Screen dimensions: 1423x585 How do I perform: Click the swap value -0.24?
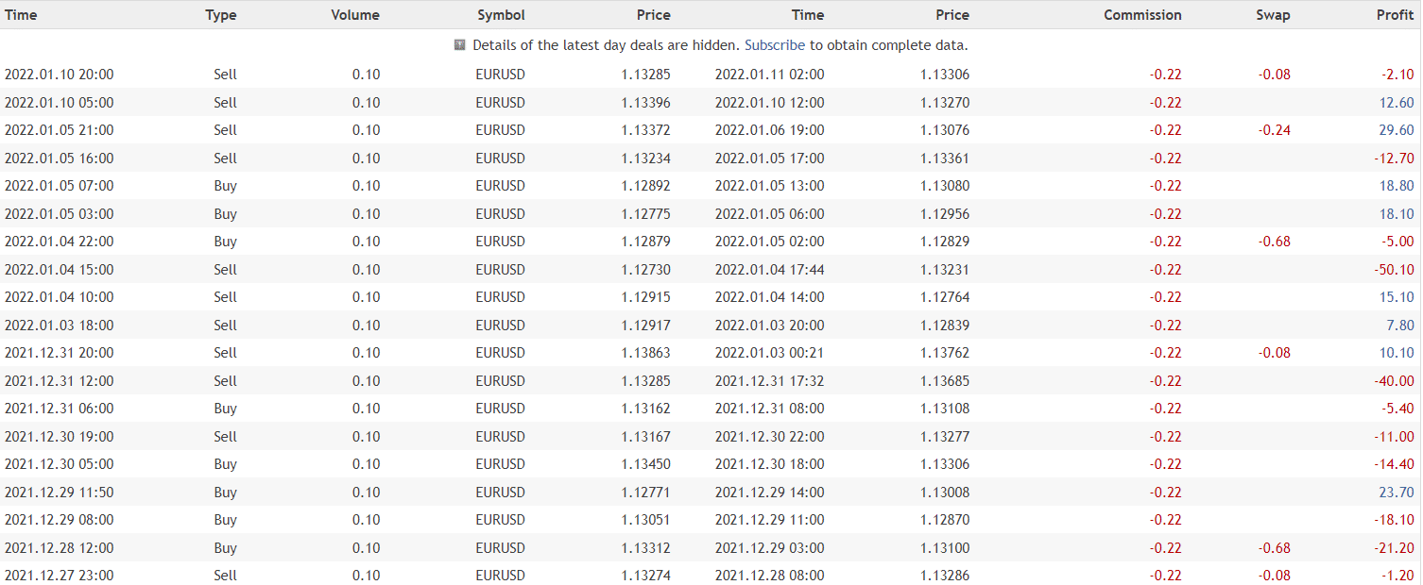(1274, 130)
